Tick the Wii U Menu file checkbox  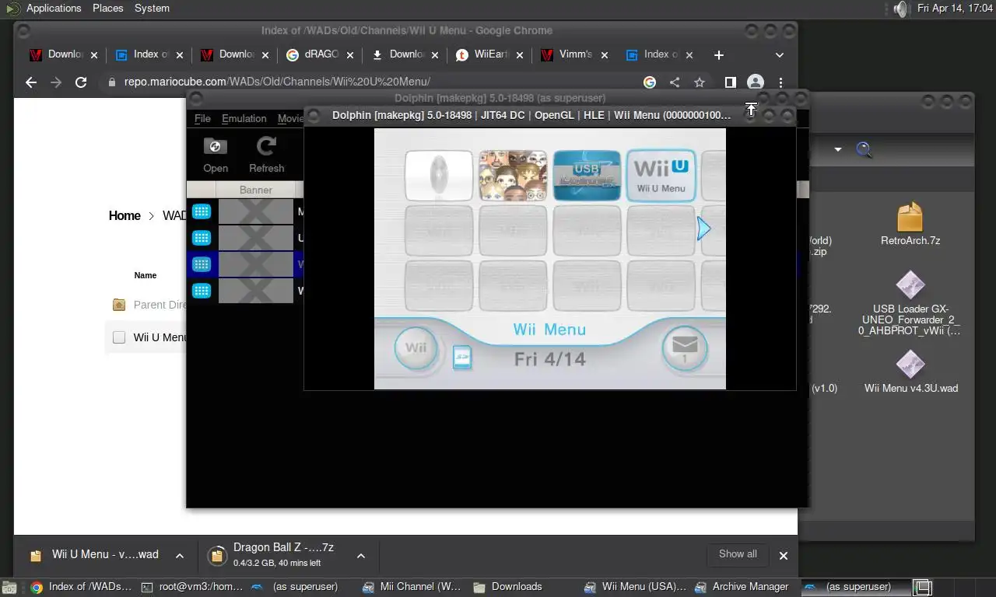119,337
